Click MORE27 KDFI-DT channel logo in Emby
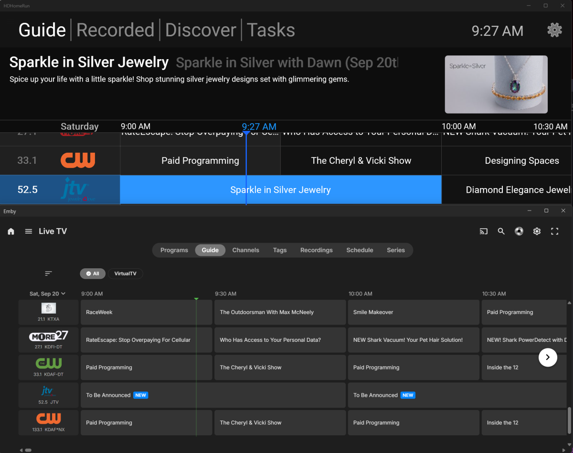Image resolution: width=573 pixels, height=453 pixels. coord(48,336)
